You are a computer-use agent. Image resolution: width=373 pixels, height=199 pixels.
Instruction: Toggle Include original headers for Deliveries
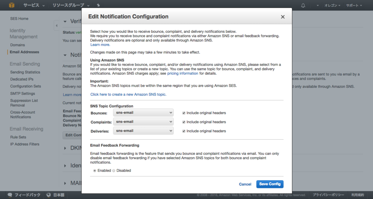(184, 131)
